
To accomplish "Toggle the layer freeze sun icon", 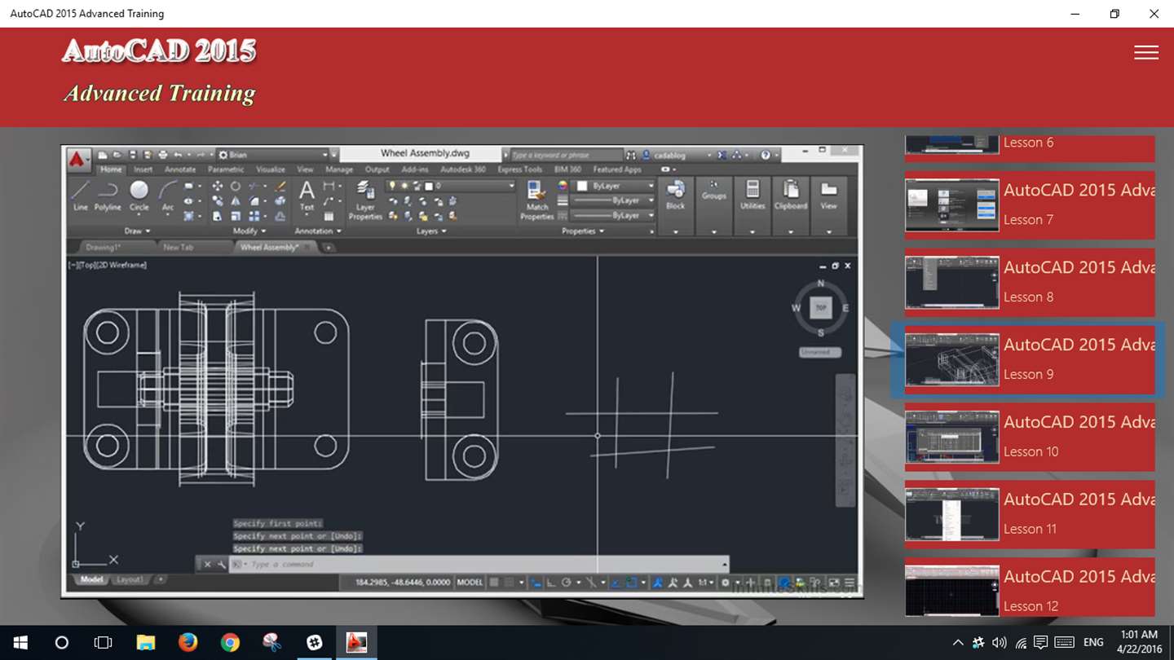I will (404, 187).
